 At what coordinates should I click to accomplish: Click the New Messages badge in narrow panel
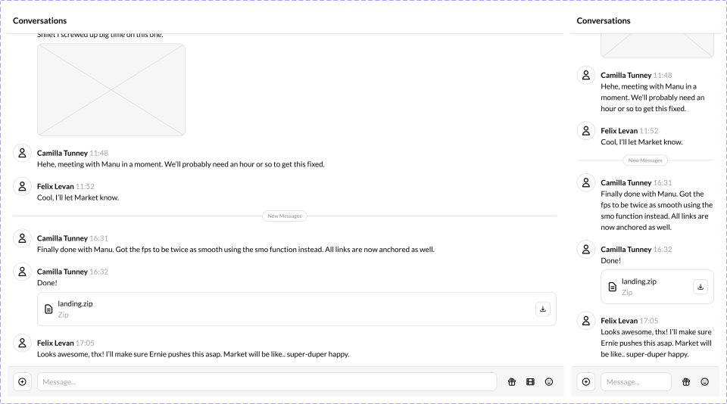pyautogui.click(x=645, y=160)
